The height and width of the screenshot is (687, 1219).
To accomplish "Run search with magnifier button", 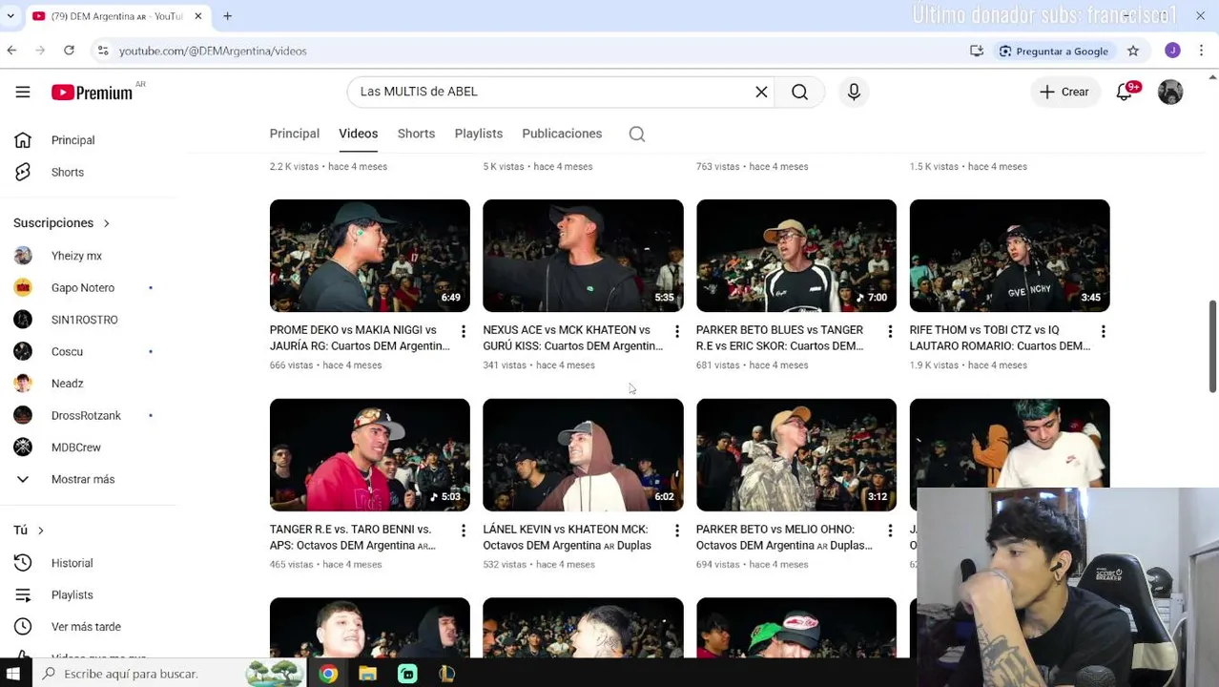I will pos(799,92).
